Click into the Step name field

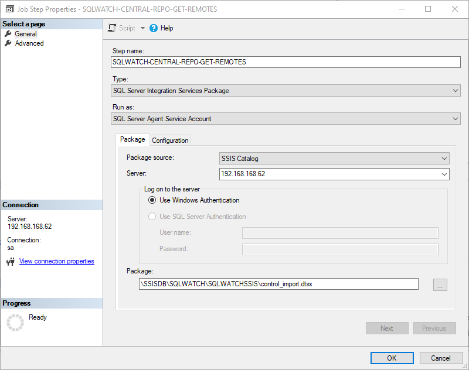click(x=286, y=62)
